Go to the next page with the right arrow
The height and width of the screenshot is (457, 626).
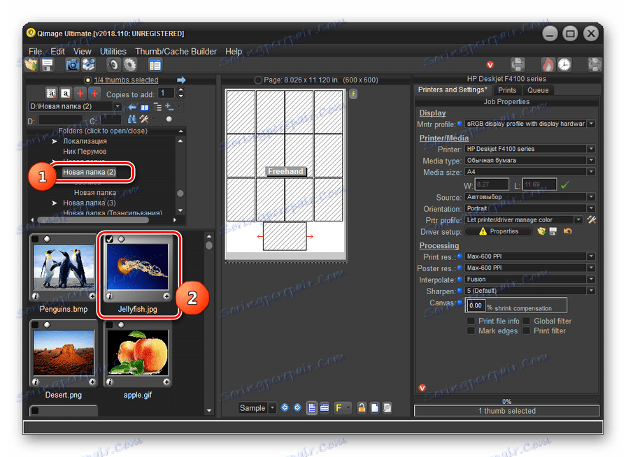click(297, 407)
